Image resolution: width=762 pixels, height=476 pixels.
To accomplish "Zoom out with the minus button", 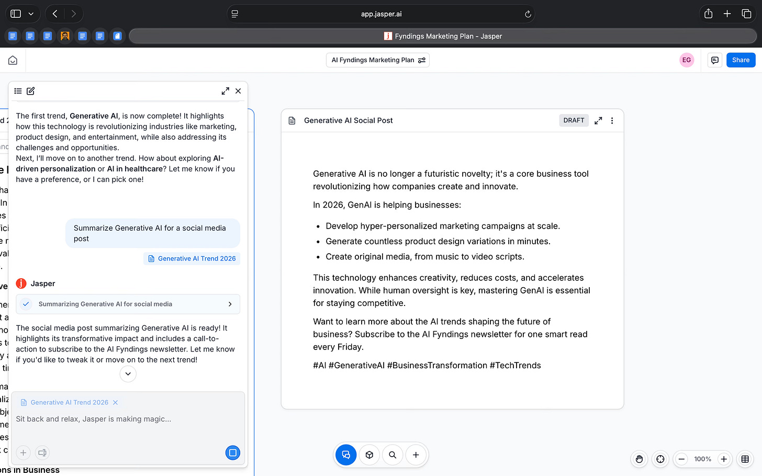I will point(681,459).
